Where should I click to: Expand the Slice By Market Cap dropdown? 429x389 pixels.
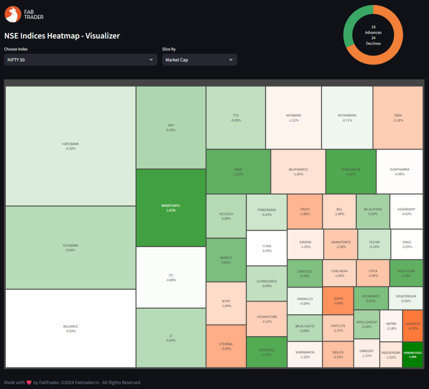coord(199,60)
